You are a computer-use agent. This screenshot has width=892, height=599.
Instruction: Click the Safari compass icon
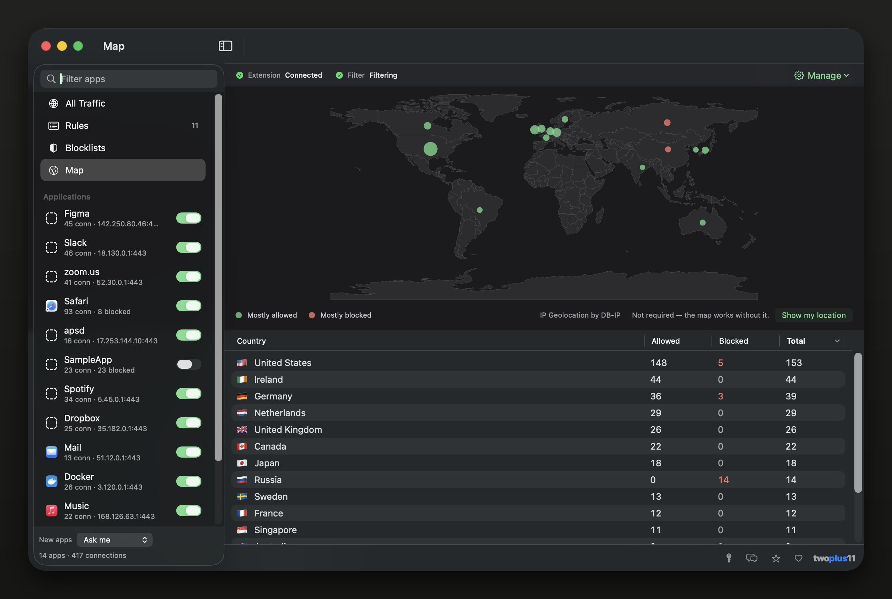[x=52, y=306]
